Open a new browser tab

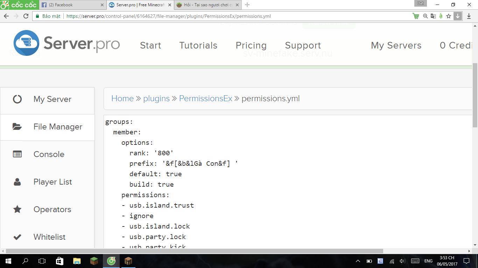pos(247,5)
